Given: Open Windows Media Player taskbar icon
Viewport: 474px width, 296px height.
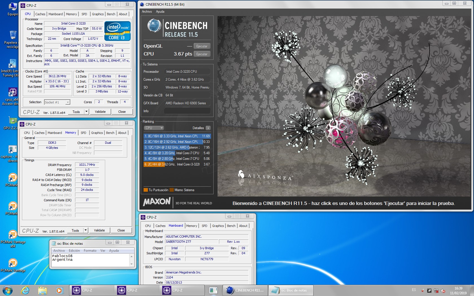Looking at the screenshot, I should (x=59, y=290).
